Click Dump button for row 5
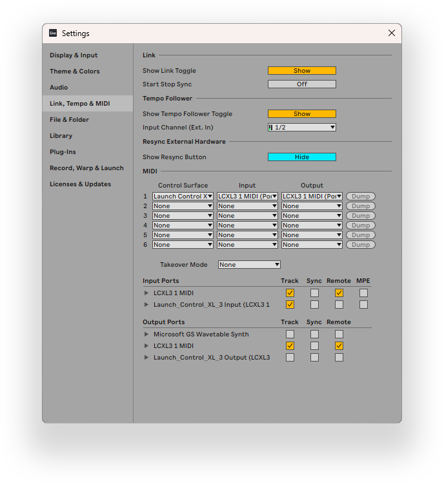 pos(361,235)
